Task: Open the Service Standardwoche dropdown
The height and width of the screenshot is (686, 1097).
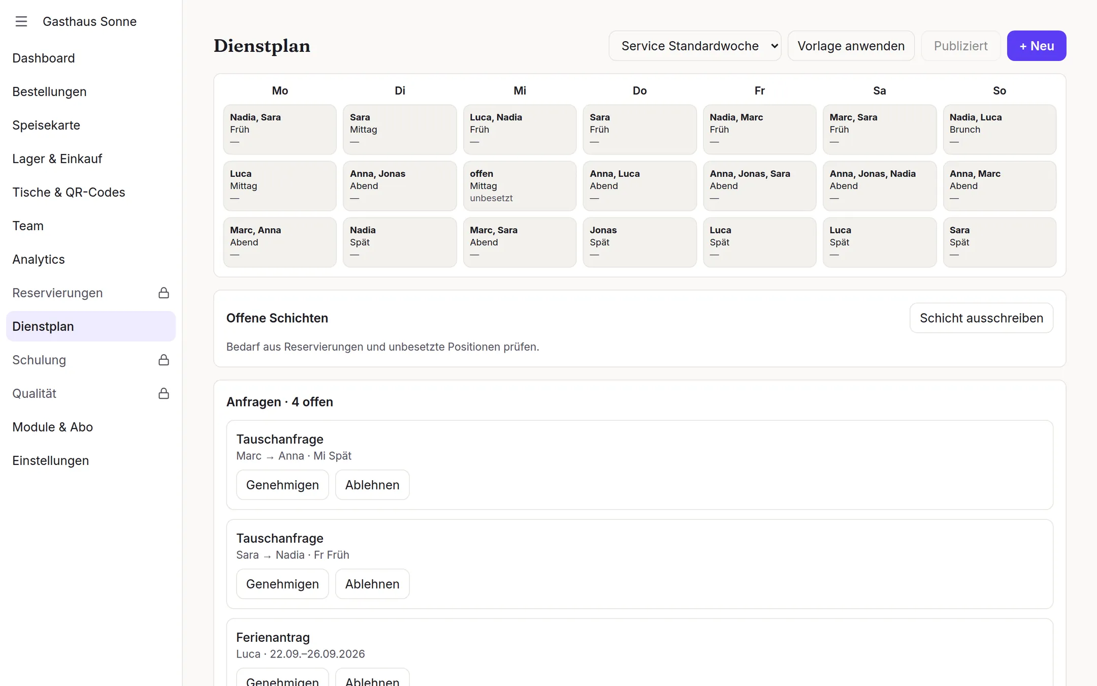Action: point(695,46)
